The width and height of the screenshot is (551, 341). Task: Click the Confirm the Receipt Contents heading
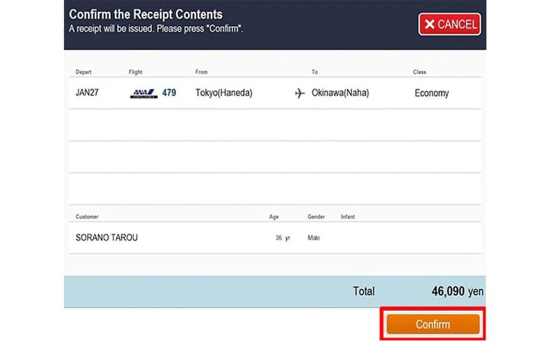(146, 14)
